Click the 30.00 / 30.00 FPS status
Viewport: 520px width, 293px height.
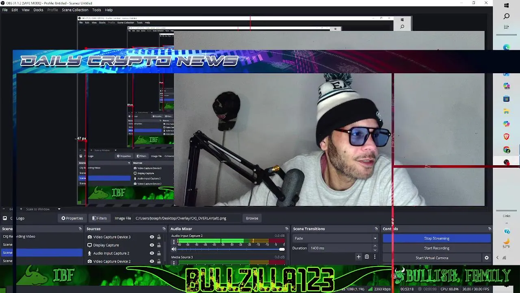pyautogui.click(x=475, y=289)
